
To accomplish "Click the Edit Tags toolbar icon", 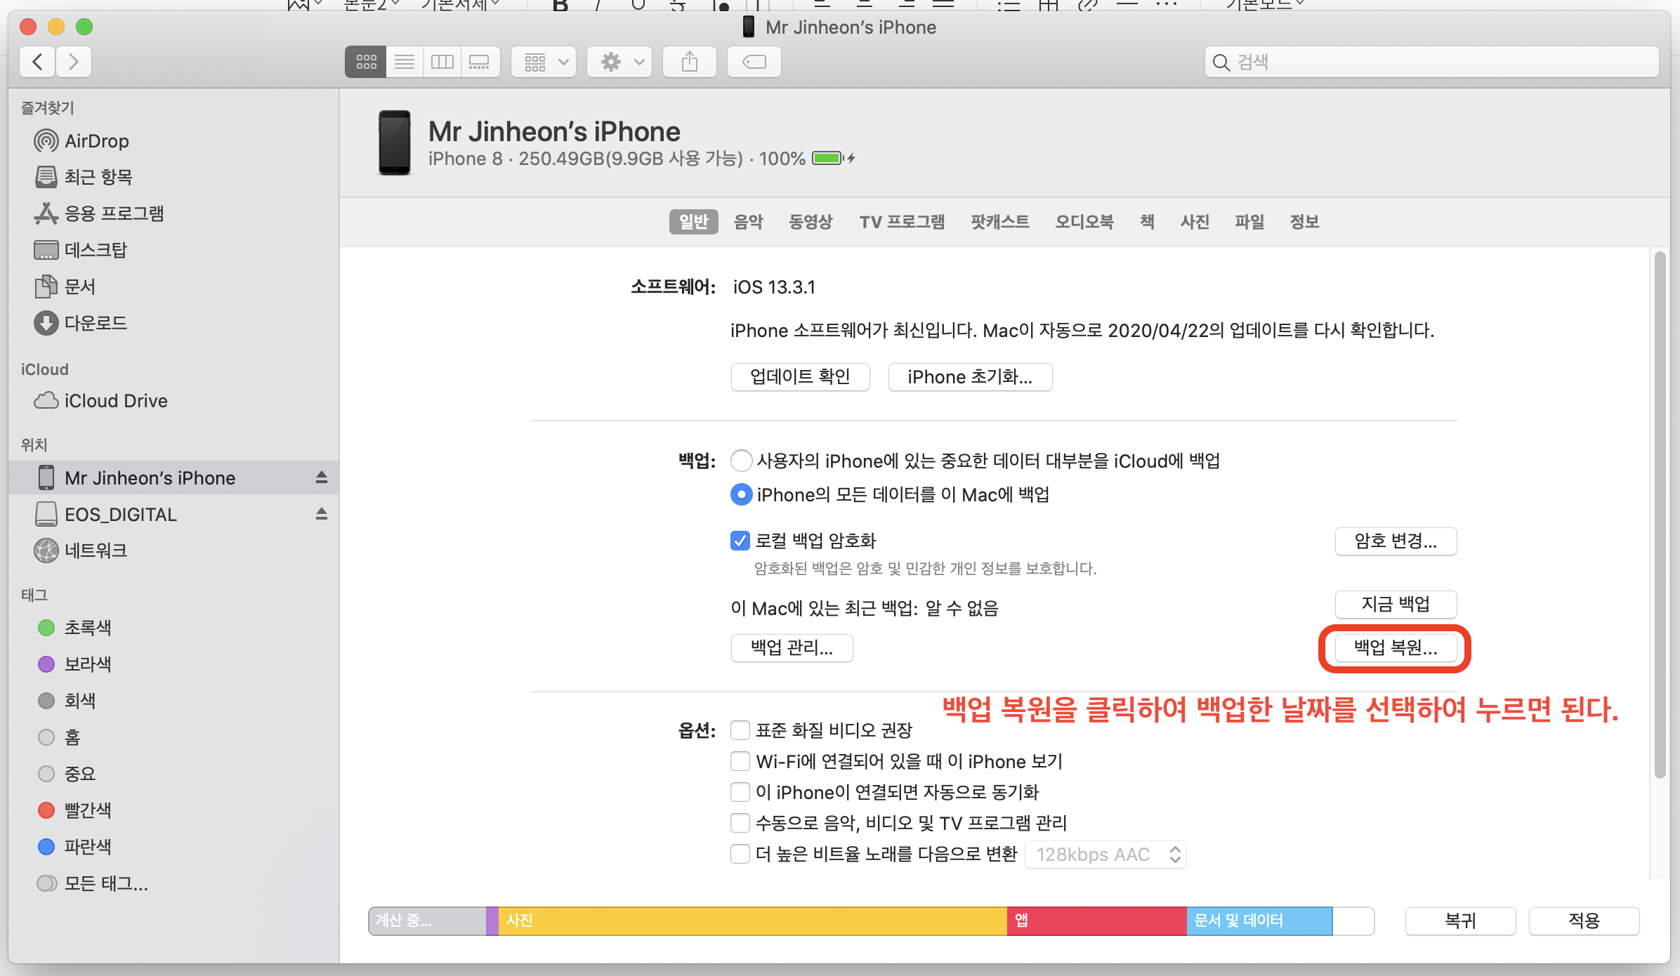I will point(754,62).
